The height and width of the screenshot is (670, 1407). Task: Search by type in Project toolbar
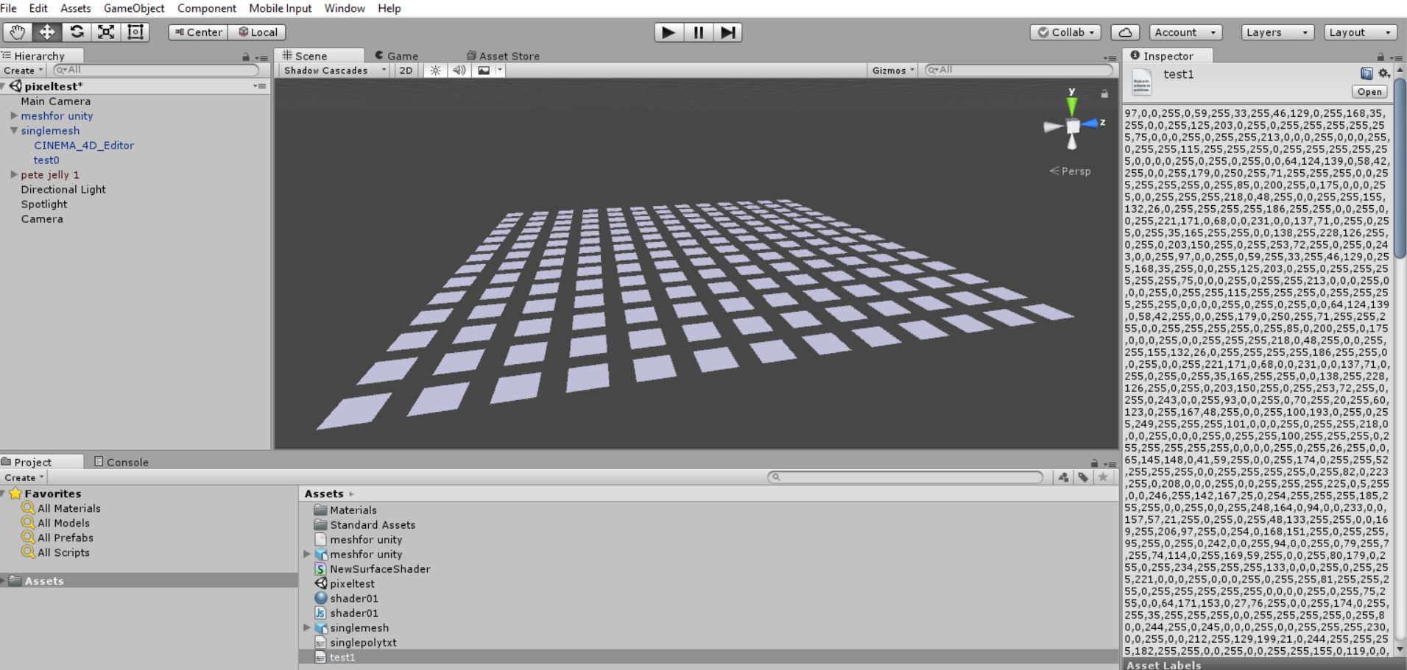tap(1063, 477)
